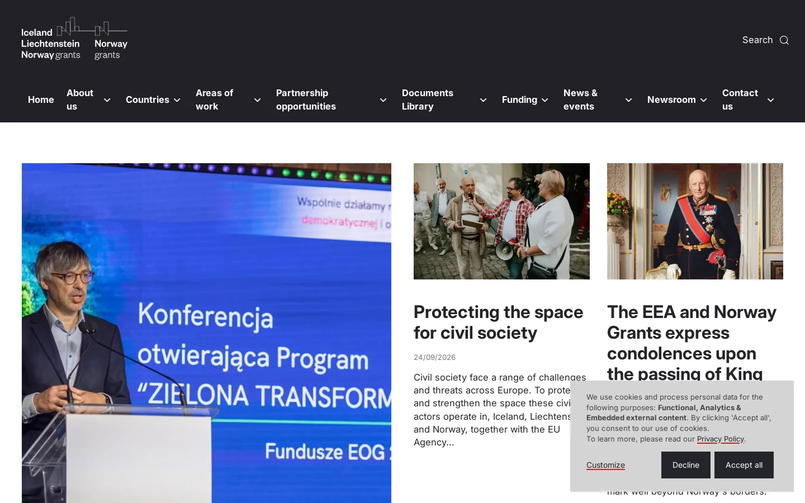Go to the Home menu item
This screenshot has height=503, width=805.
[x=41, y=99]
